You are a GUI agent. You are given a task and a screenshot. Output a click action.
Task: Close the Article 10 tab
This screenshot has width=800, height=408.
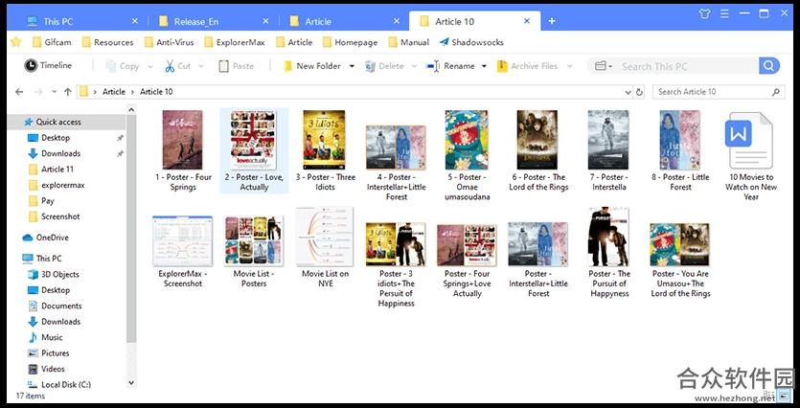[x=527, y=21]
